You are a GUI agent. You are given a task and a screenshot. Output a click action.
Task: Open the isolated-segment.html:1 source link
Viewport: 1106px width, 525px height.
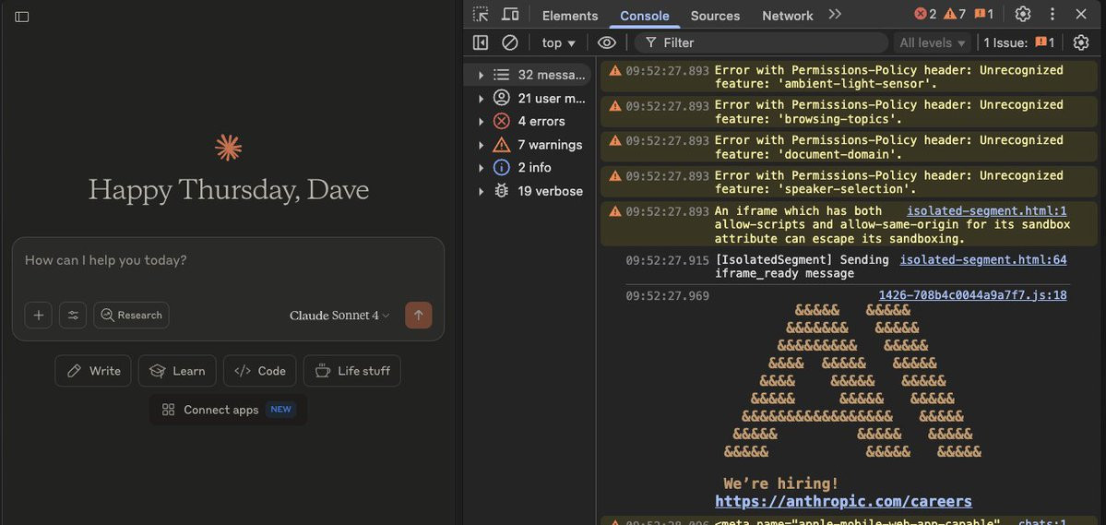pos(987,211)
